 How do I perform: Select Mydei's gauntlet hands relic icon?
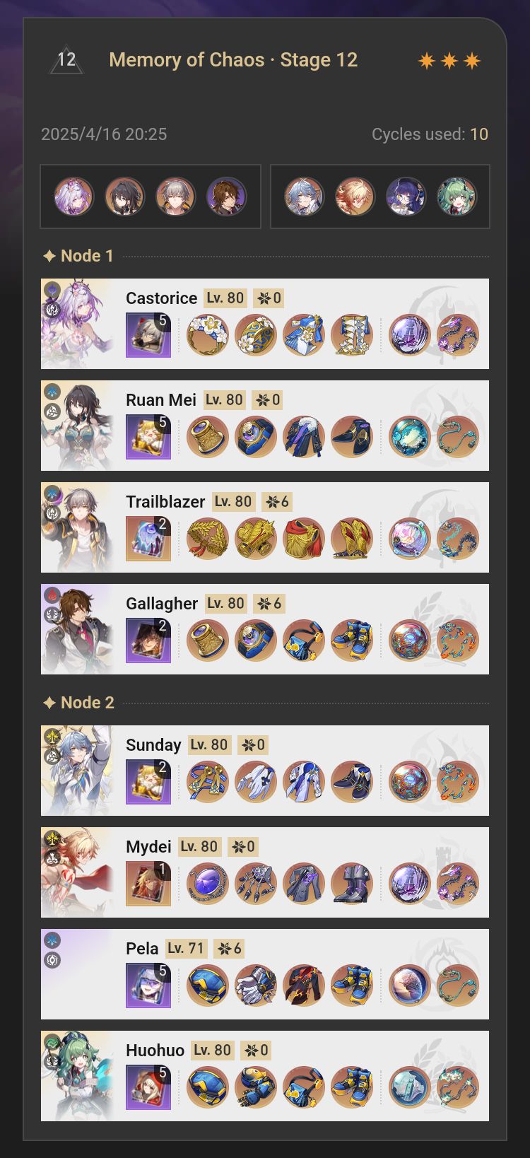click(x=256, y=884)
